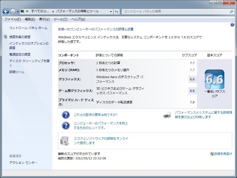Maximize the window
The image size is (237, 178).
(x=220, y=3)
